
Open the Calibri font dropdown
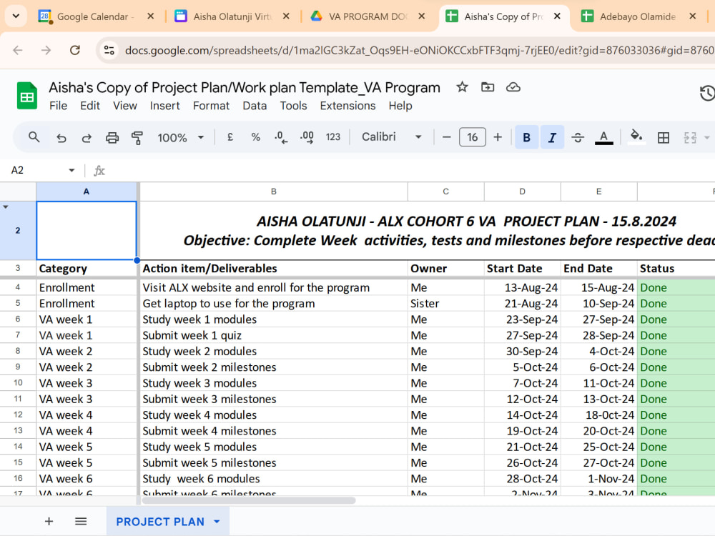point(391,137)
